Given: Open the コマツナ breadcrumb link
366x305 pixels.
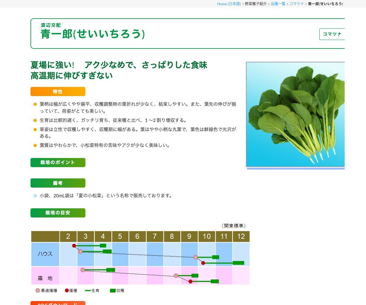Looking at the screenshot, I should (x=296, y=4).
